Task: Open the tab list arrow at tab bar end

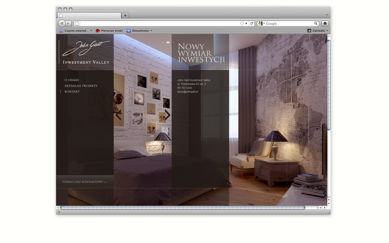Action: [327, 15]
